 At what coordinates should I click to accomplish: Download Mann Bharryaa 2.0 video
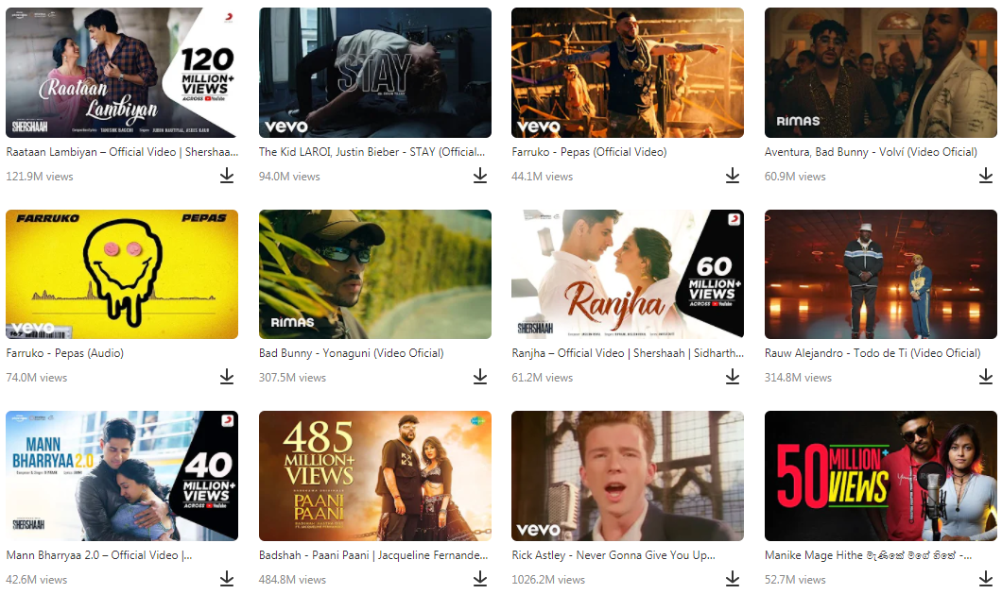pos(227,578)
